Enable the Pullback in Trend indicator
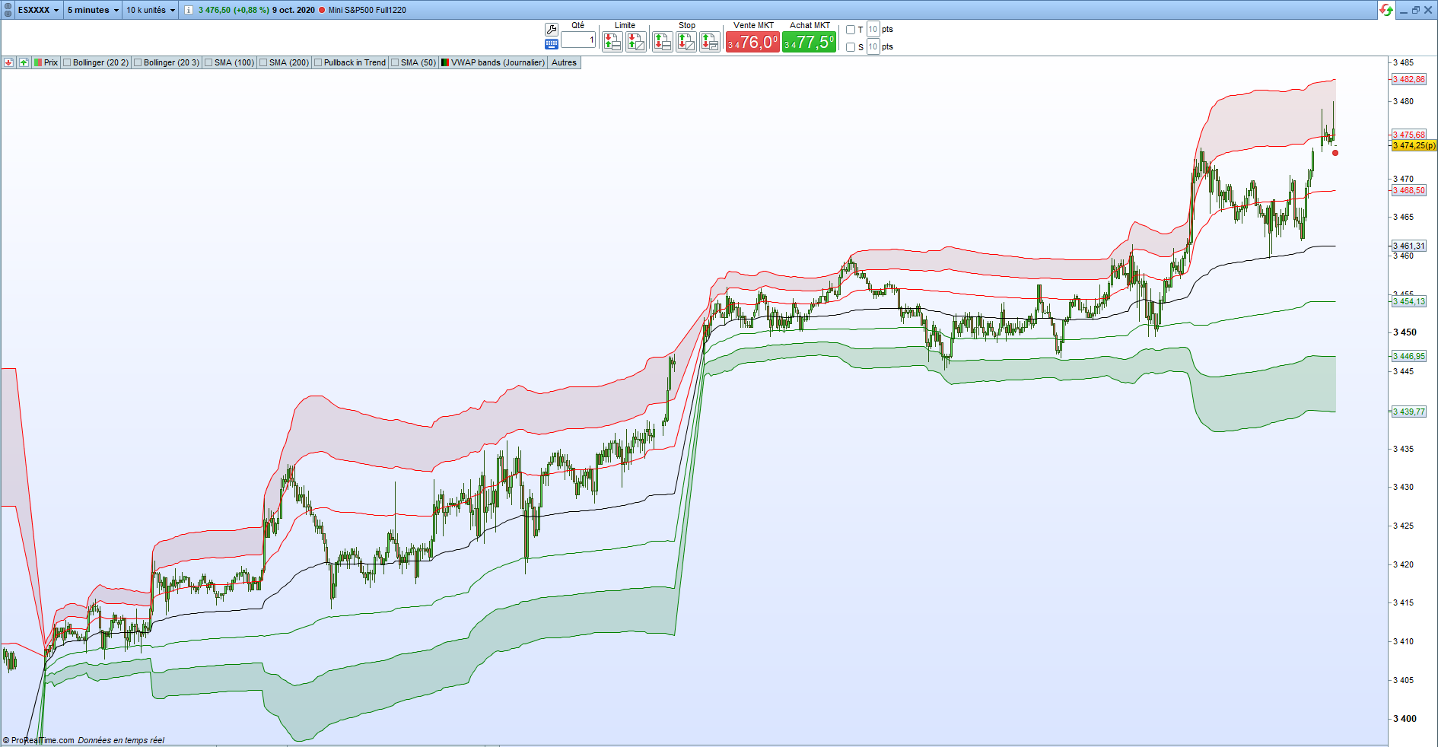The height and width of the screenshot is (747, 1438). pos(318,62)
